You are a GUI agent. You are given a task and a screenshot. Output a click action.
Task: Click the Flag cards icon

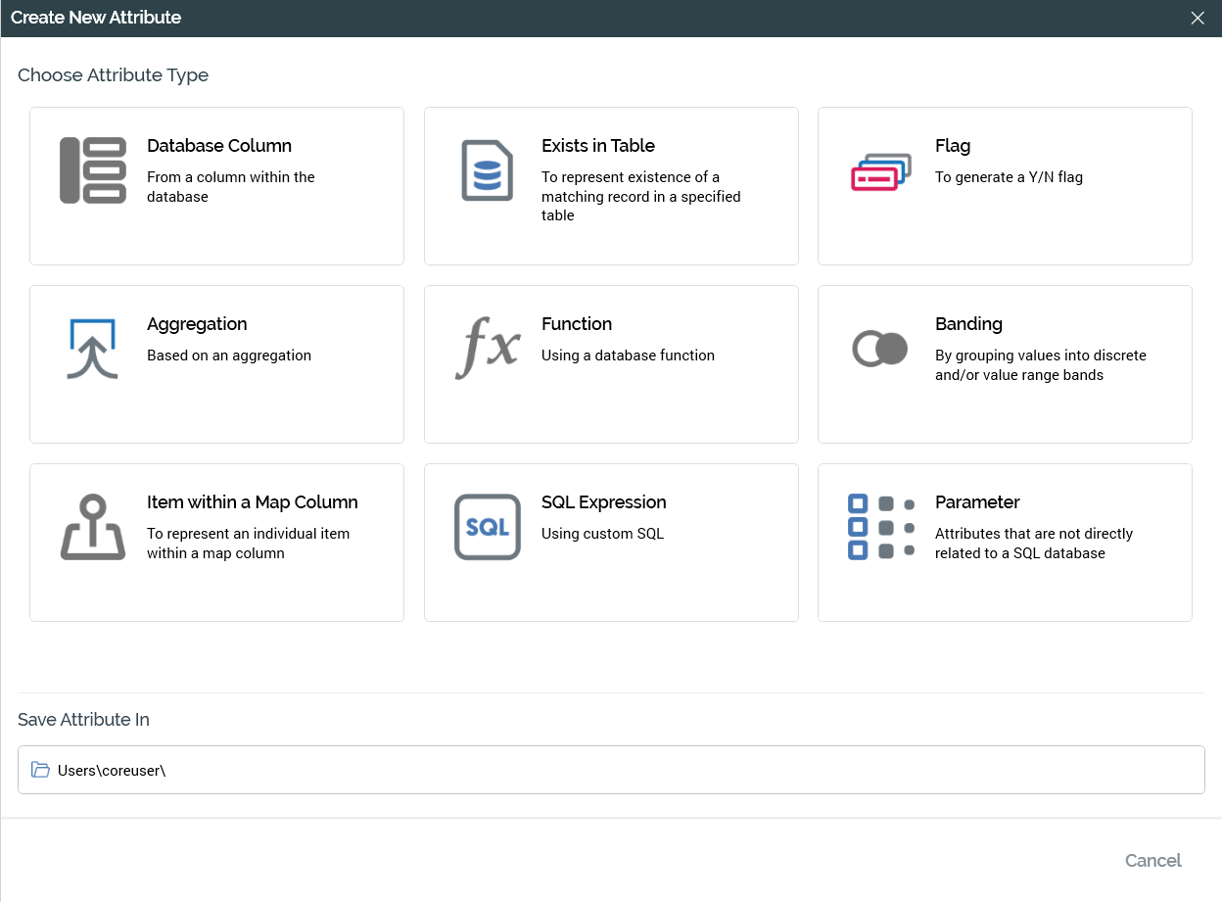coord(880,172)
